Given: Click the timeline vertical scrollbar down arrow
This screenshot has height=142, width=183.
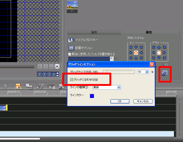Looking at the screenshot, I should (179, 135).
